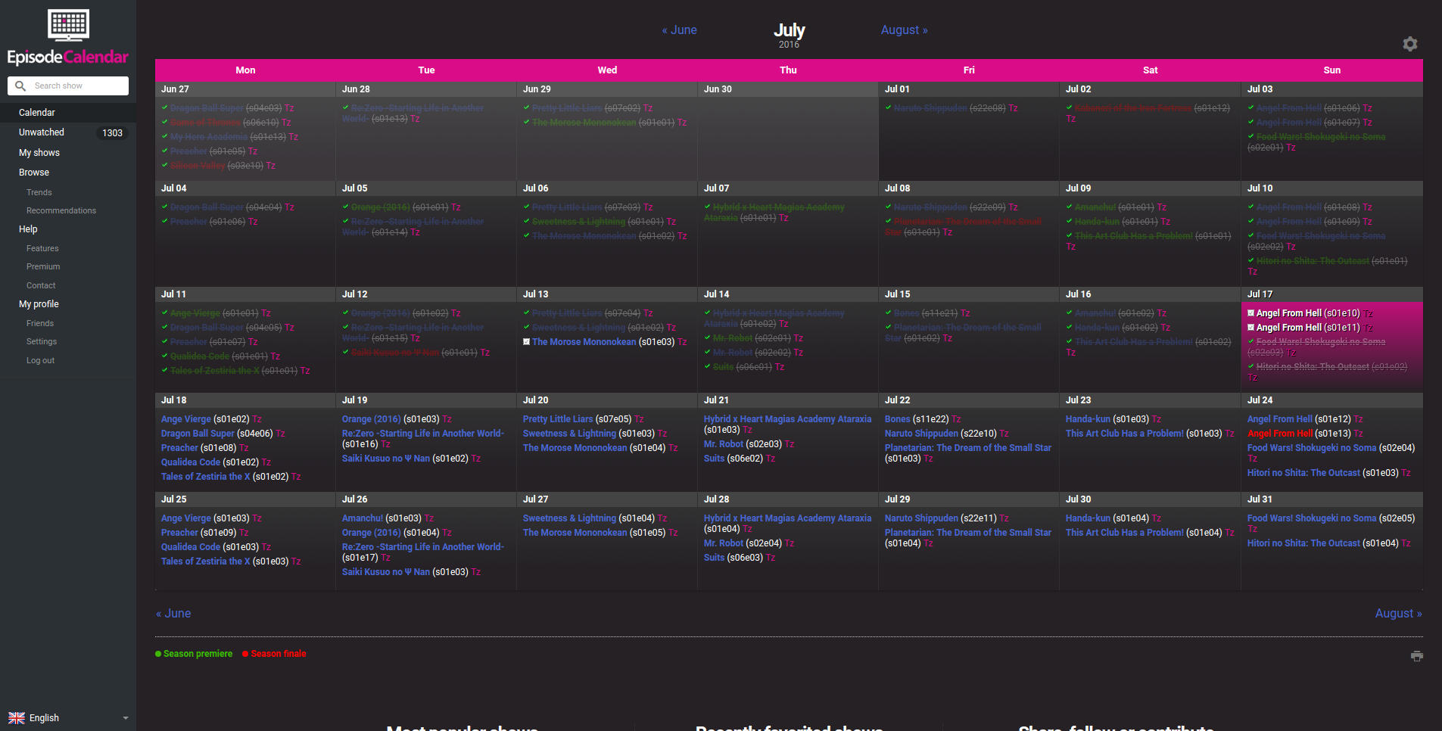Uncheck Bones s11e21 on Jul 15

coord(889,313)
